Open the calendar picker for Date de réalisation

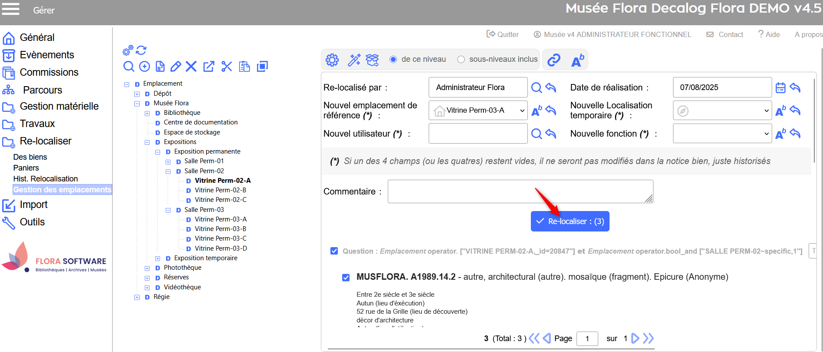(x=780, y=87)
